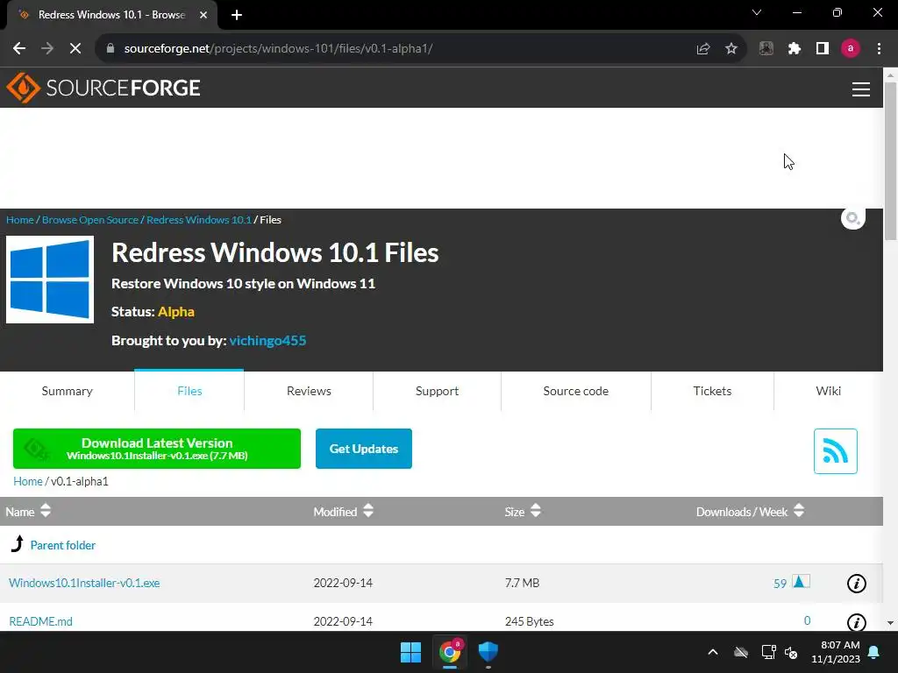The image size is (898, 673).
Task: Click Home in the top breadcrumb
Action: [x=20, y=220]
